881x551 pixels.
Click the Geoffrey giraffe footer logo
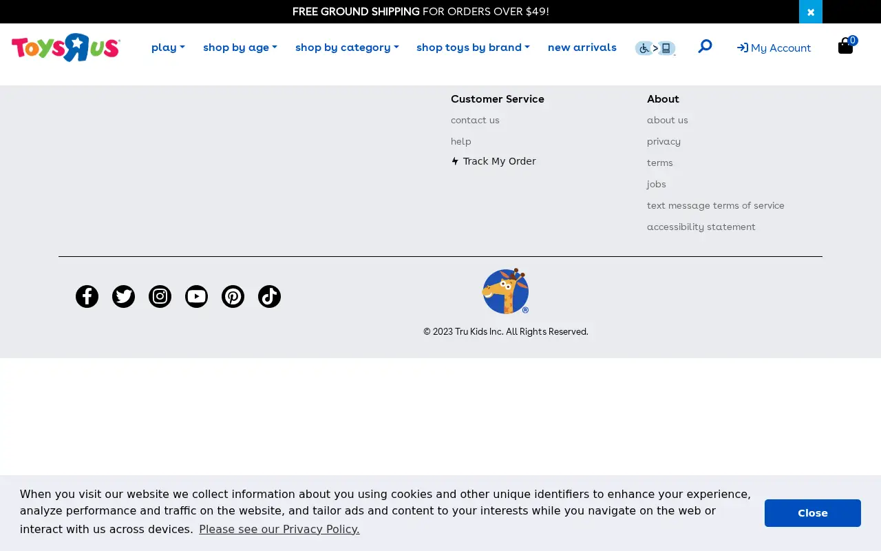[505, 291]
